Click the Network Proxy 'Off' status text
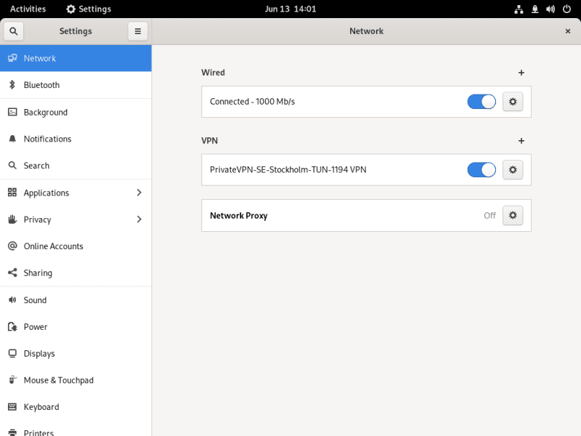The image size is (581, 436). click(489, 215)
